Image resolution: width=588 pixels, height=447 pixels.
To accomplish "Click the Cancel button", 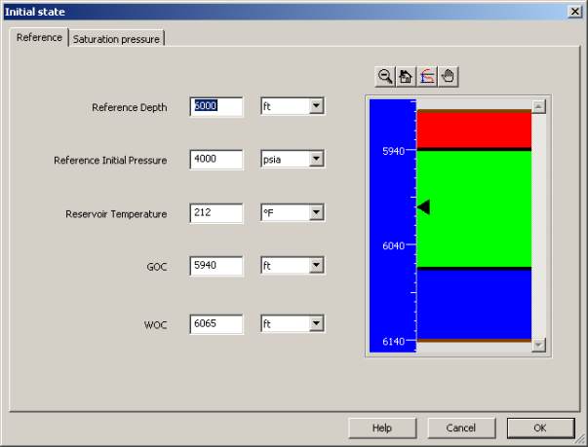I will pos(460,428).
